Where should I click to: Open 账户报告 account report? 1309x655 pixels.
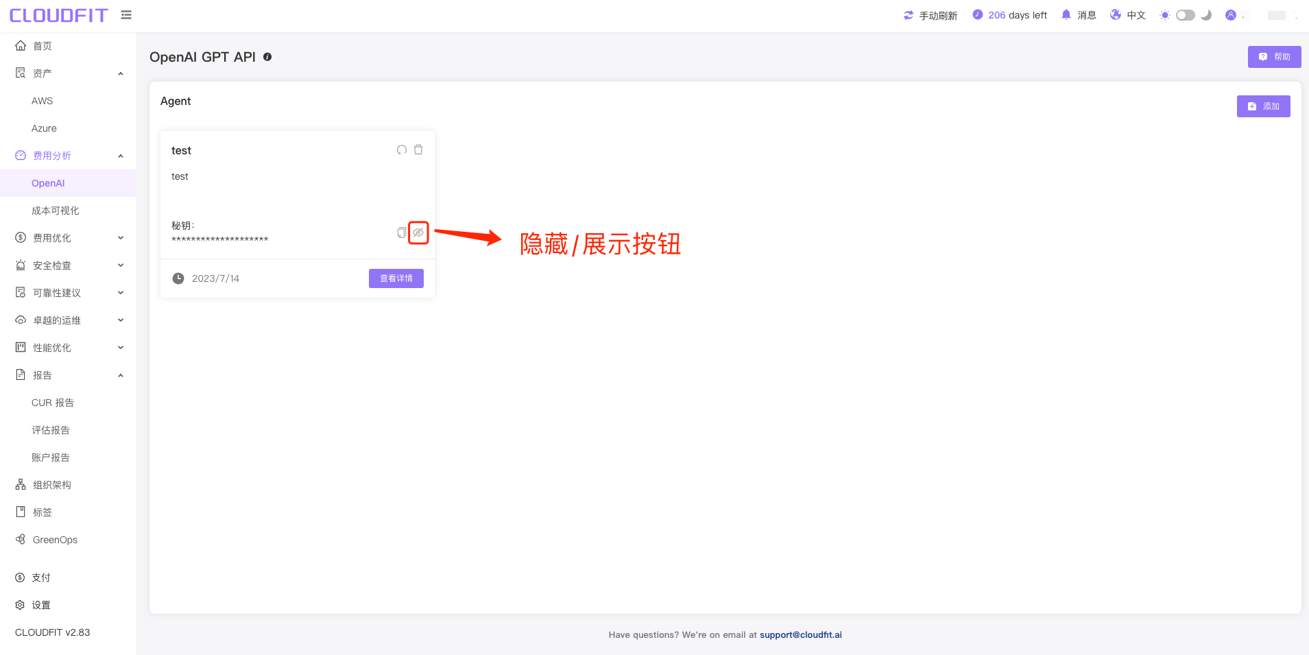(68, 457)
